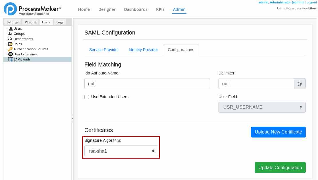This screenshot has width=318, height=180.
Task: Click the ProcessMaker logo icon
Action: click(10, 9)
